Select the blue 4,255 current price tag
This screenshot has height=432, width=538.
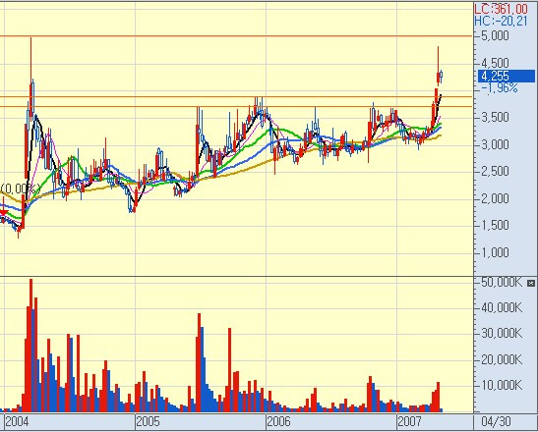(507, 76)
